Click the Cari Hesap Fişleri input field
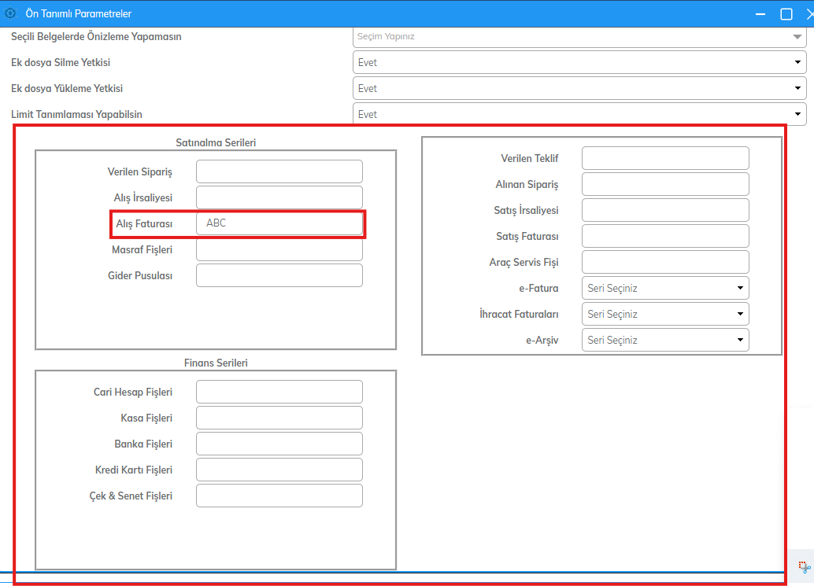 pyautogui.click(x=279, y=392)
